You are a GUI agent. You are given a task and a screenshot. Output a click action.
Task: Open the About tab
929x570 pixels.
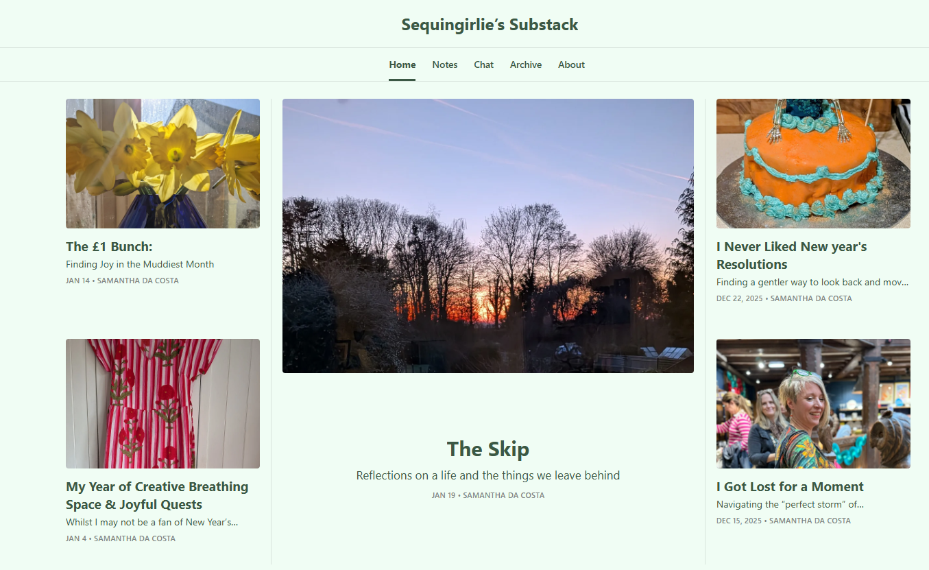point(571,64)
